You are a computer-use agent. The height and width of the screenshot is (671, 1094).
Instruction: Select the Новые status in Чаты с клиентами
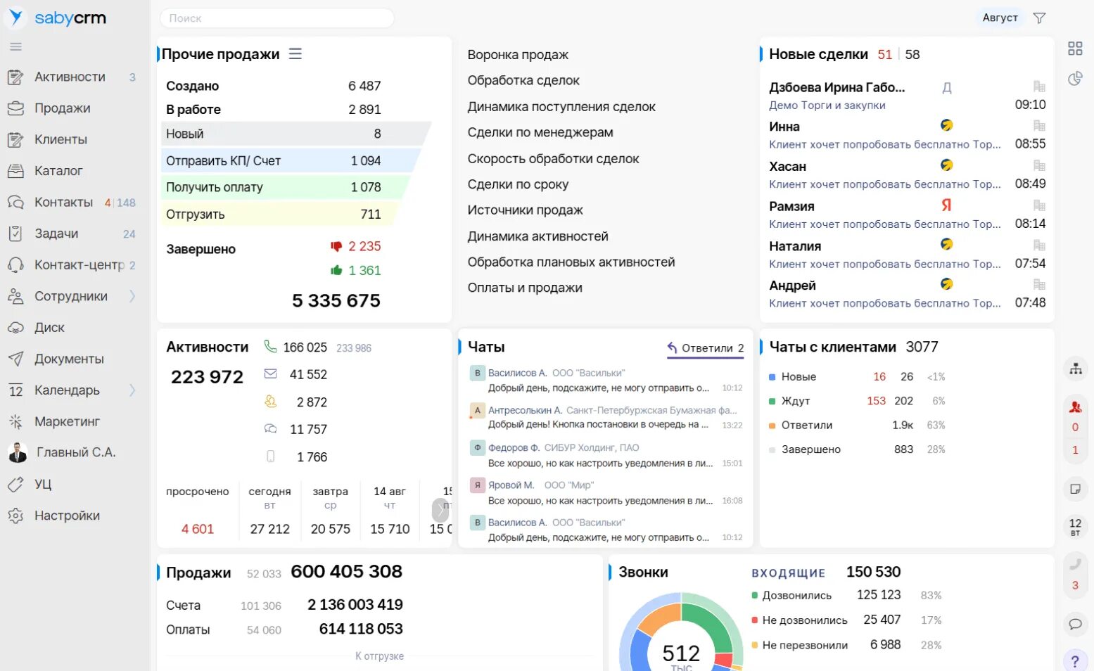coord(798,376)
